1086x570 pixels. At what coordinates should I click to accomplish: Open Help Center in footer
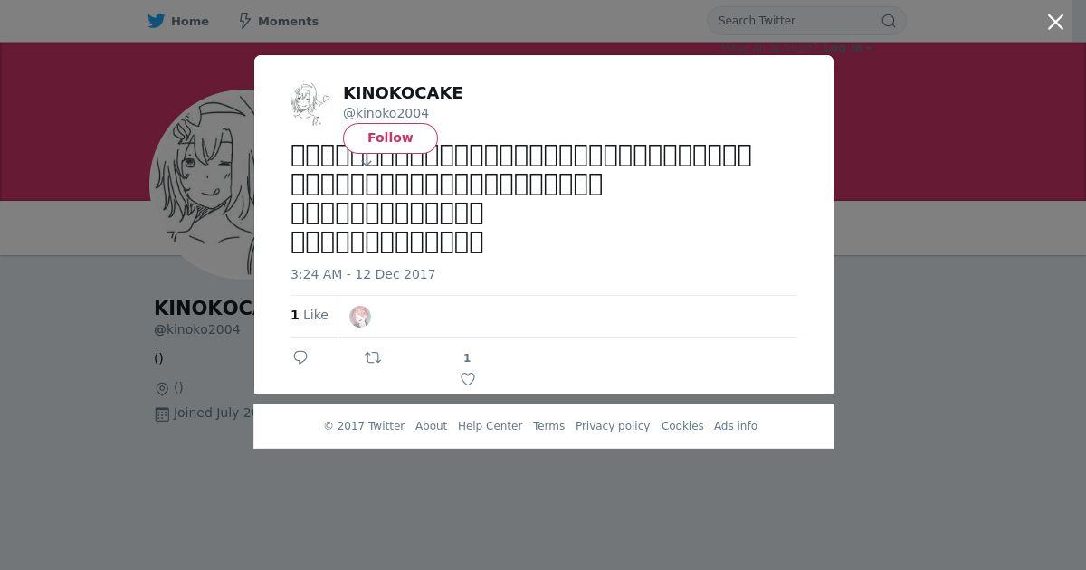[x=490, y=426]
